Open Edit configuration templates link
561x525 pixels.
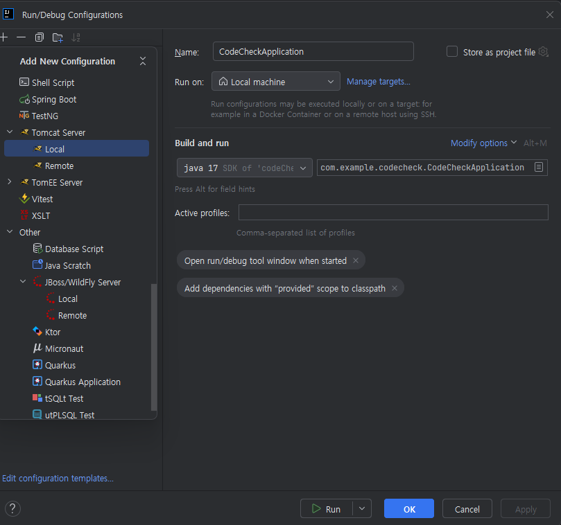[x=58, y=478]
